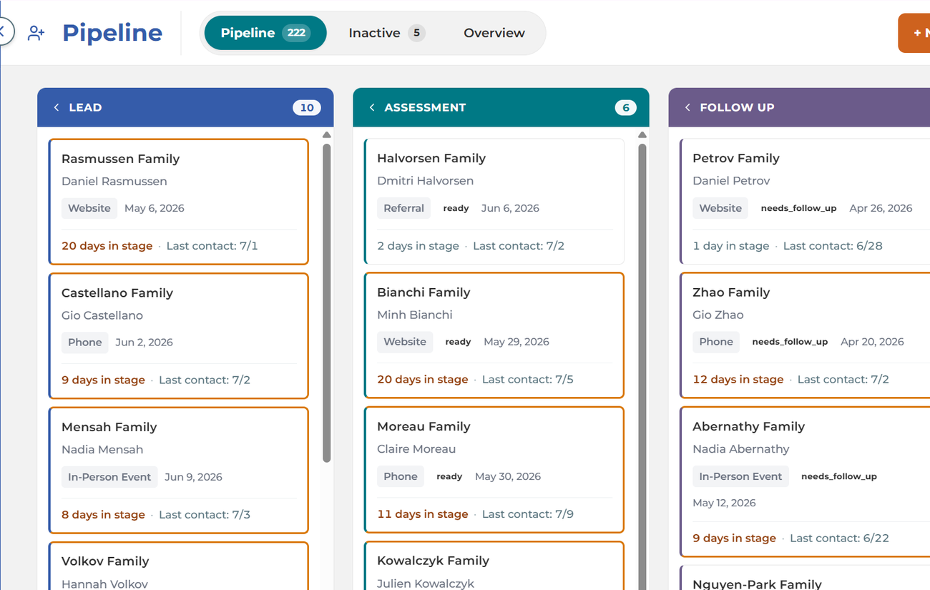
Task: Click the orange New button at the top right
Action: tap(914, 33)
